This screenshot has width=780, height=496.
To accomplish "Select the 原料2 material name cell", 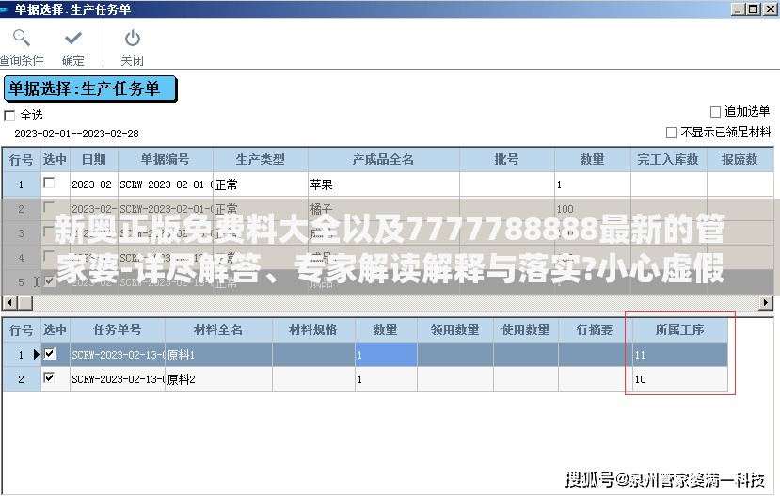I will click(x=218, y=379).
